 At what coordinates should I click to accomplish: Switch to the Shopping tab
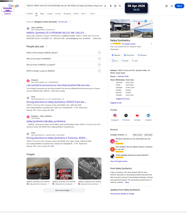pos(67,14)
